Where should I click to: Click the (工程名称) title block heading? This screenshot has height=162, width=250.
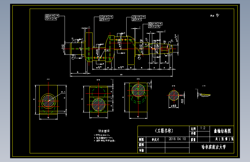click(164, 131)
